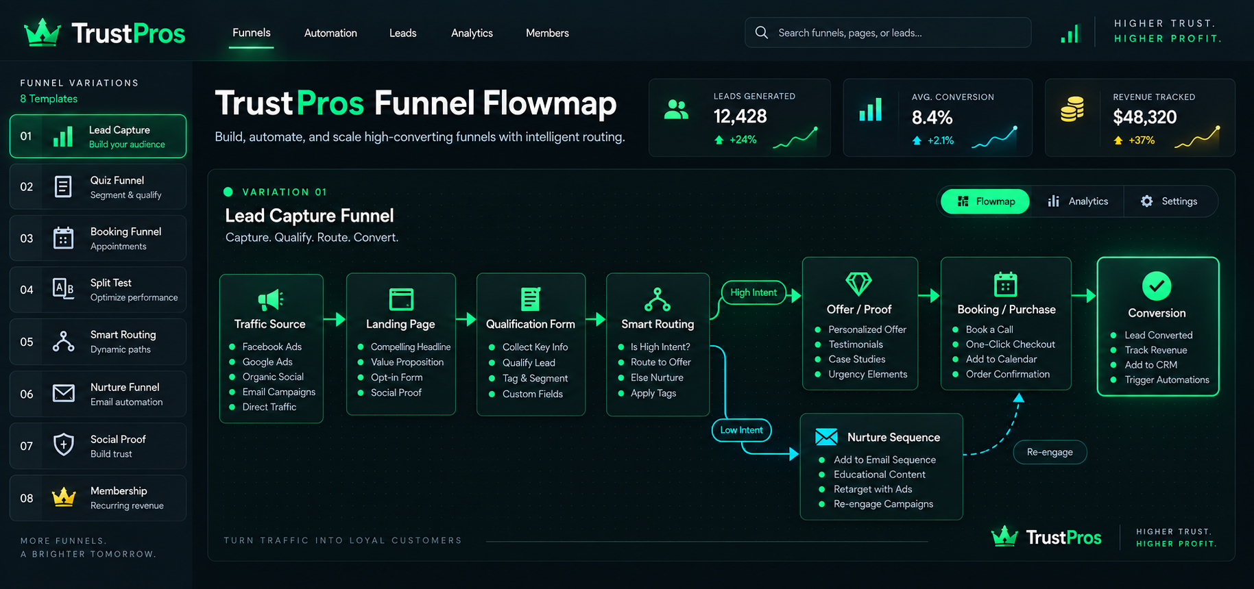The image size is (1254, 589).
Task: Click the TrustPros crown logo in header
Action: [x=43, y=32]
